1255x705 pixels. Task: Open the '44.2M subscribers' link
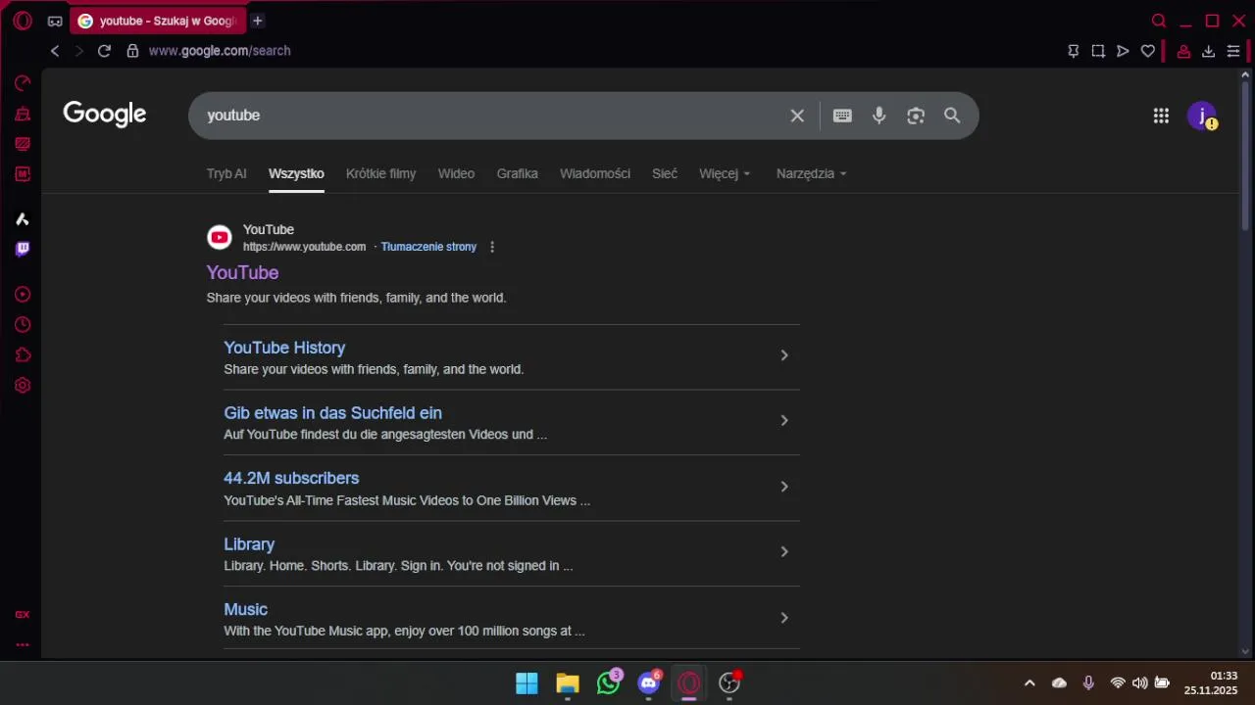point(291,478)
